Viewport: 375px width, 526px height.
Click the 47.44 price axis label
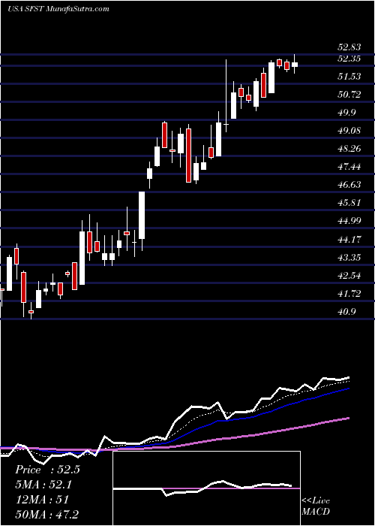tap(349, 168)
